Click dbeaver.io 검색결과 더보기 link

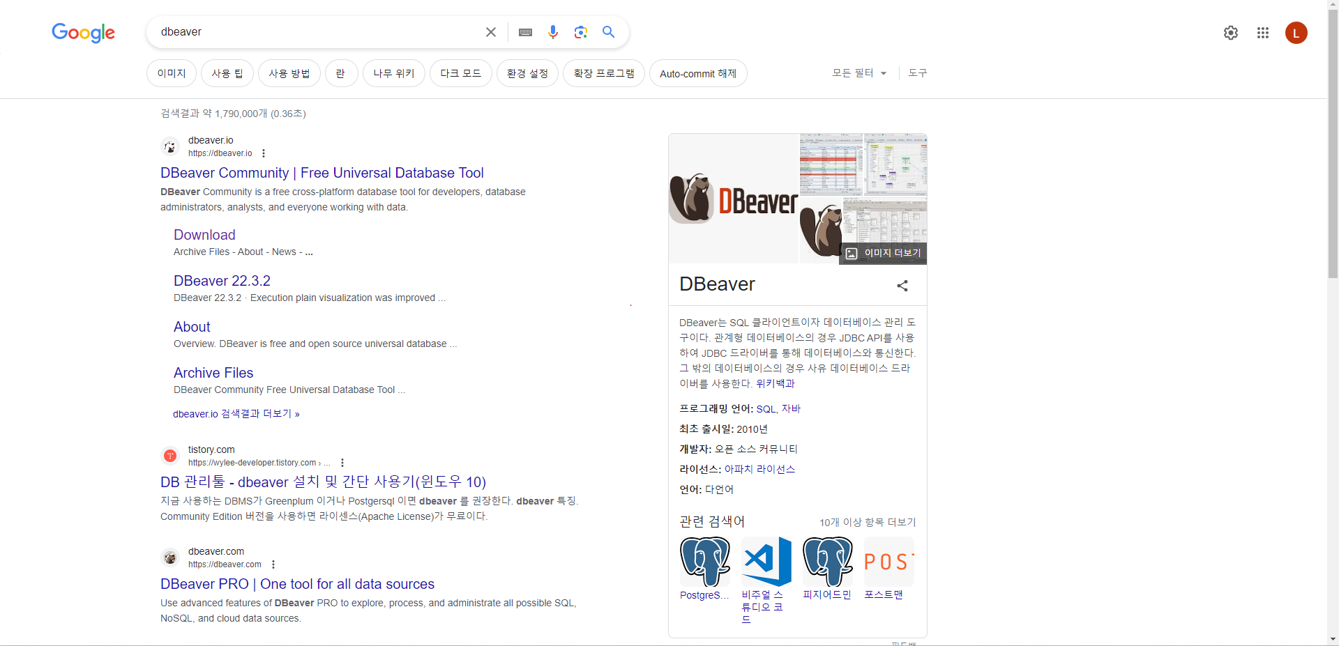236,414
